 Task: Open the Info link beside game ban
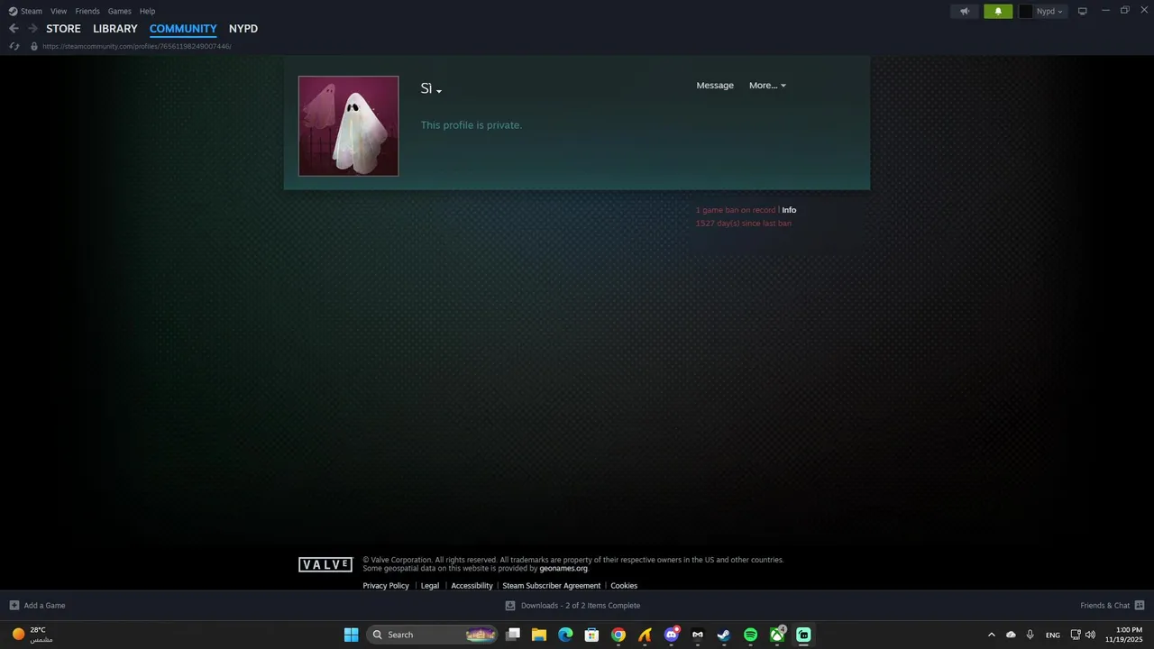(x=789, y=210)
